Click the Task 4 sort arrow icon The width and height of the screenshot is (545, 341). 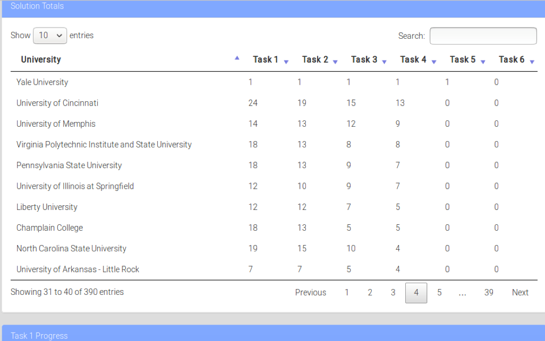point(434,62)
